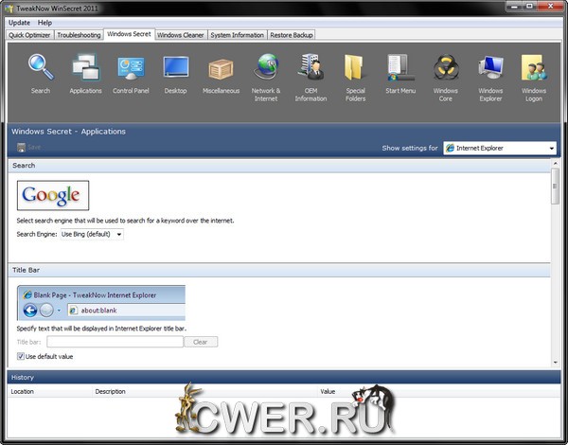Select the Desktop category icon

[176, 68]
